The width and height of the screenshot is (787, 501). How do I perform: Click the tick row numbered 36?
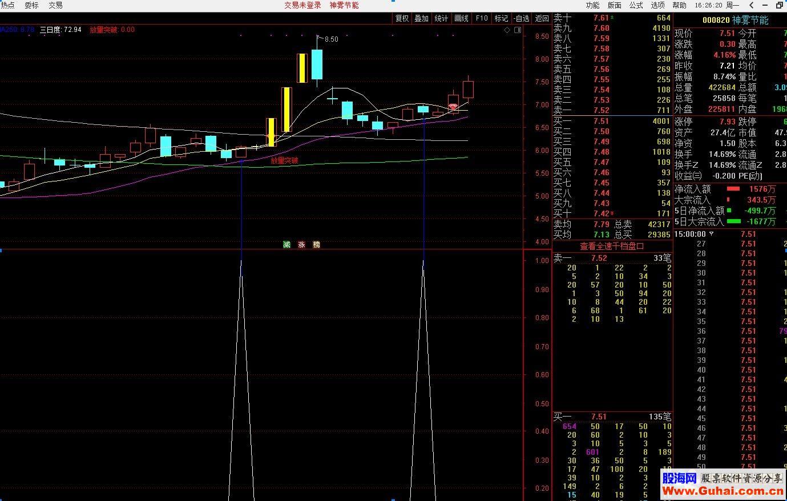(x=731, y=331)
